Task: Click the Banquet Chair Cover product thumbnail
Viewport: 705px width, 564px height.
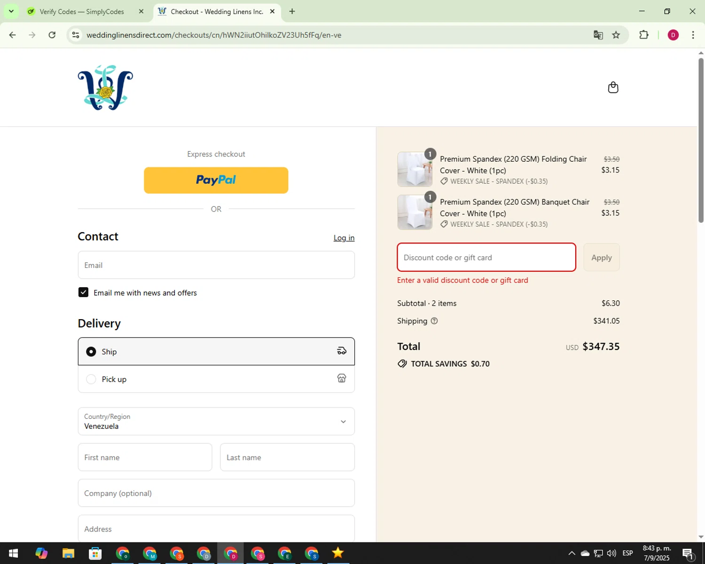Action: [415, 212]
